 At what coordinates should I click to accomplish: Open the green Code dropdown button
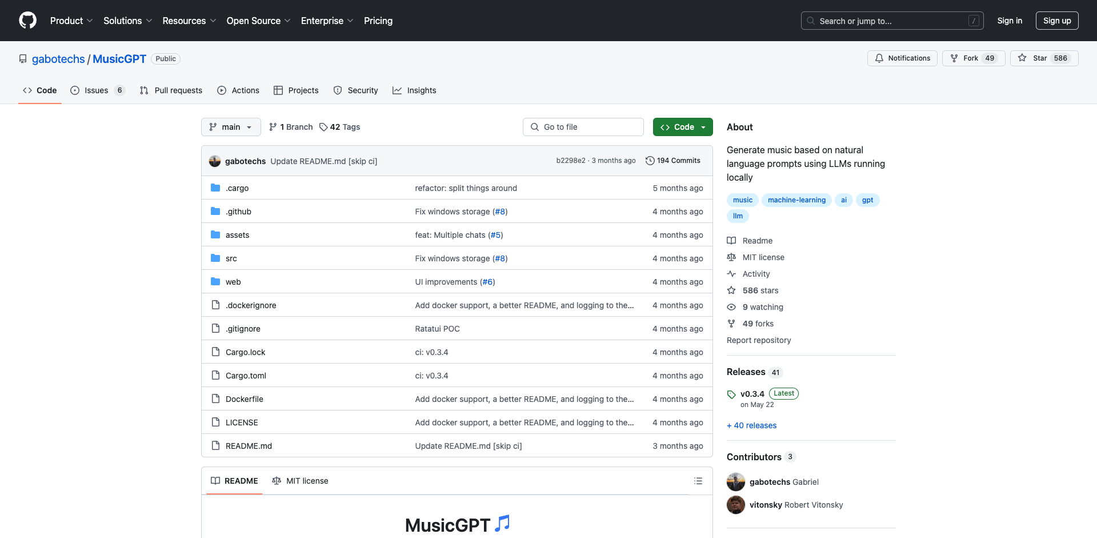click(x=683, y=127)
